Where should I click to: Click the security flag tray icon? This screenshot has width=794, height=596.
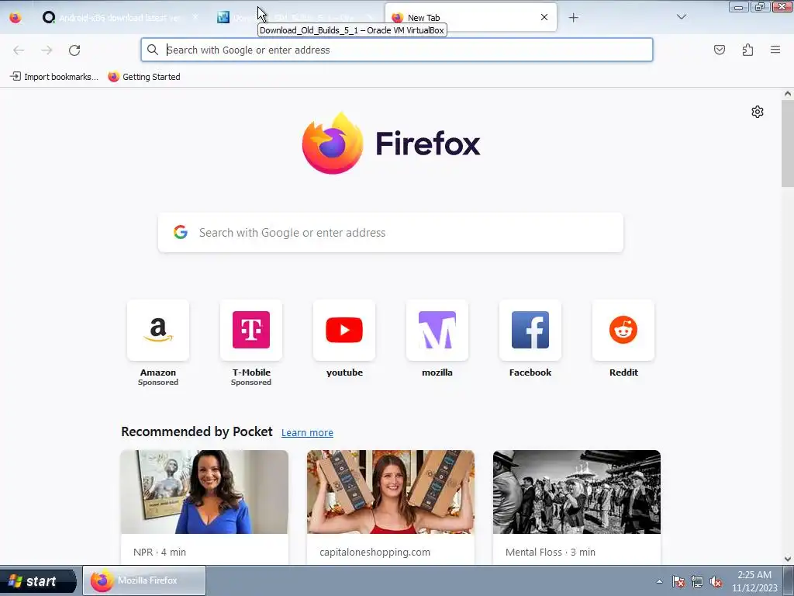point(678,581)
